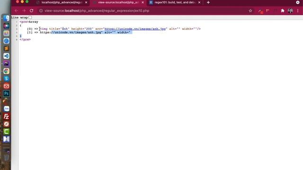This screenshot has height=170, width=303.
Task: View site information for localhost
Action: 41,11
